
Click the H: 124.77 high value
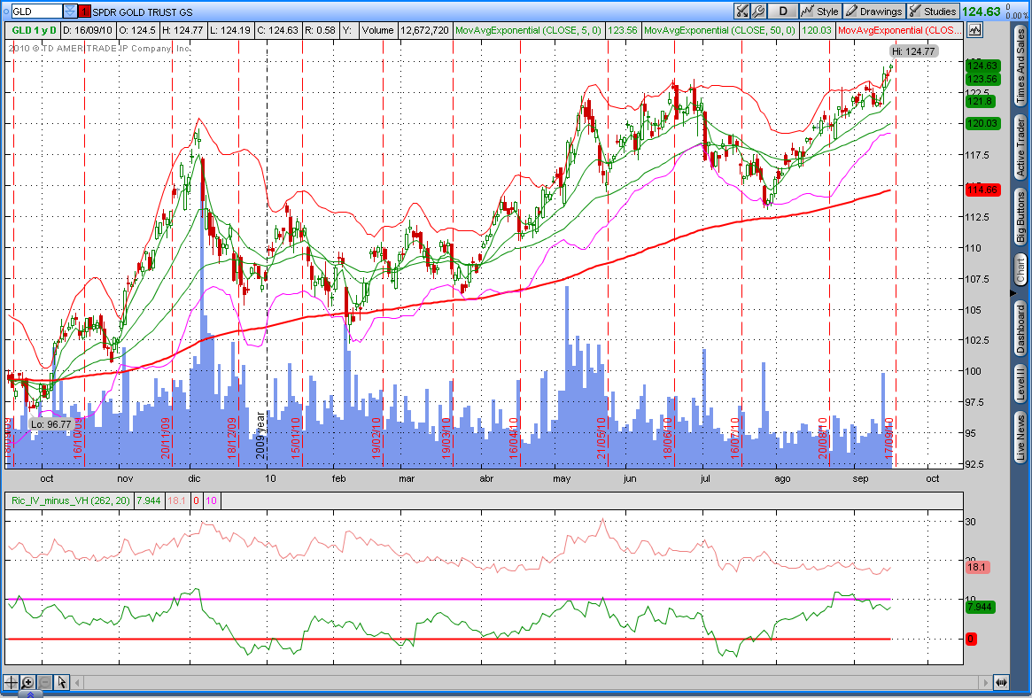[x=183, y=30]
